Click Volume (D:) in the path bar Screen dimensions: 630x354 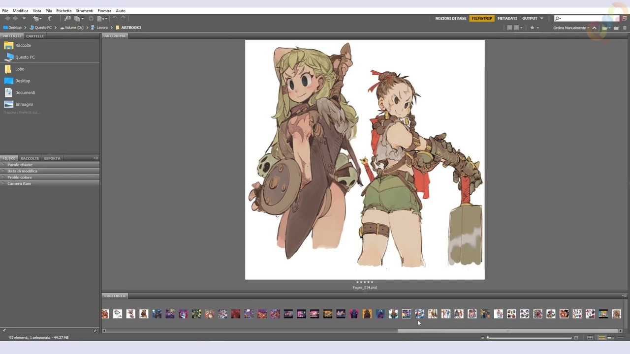(x=72, y=28)
